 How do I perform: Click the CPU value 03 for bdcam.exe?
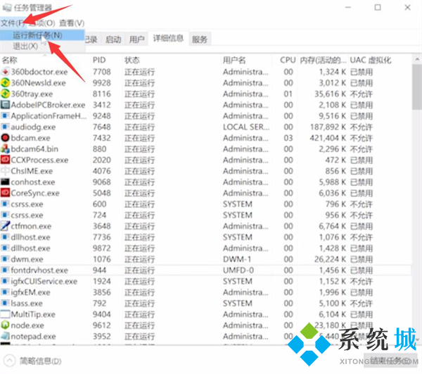(x=288, y=138)
